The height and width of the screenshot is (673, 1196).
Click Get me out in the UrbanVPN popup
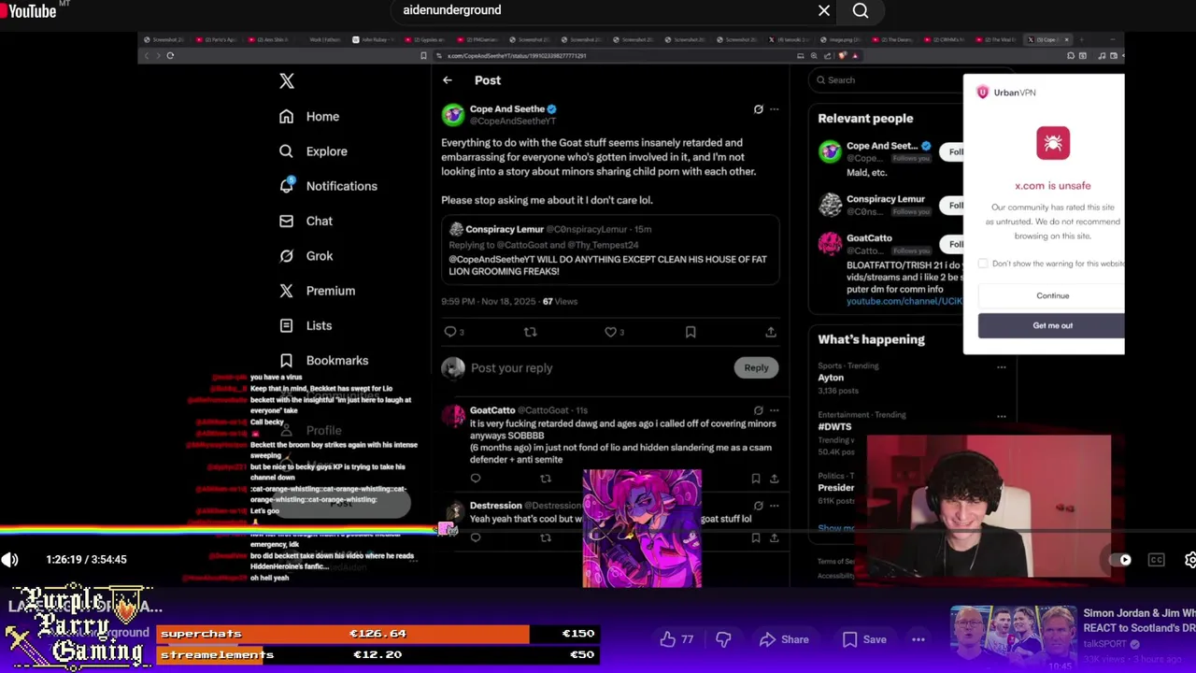coord(1052,325)
